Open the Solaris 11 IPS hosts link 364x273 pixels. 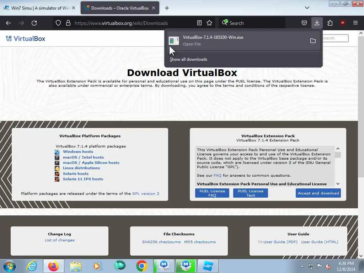83,179
